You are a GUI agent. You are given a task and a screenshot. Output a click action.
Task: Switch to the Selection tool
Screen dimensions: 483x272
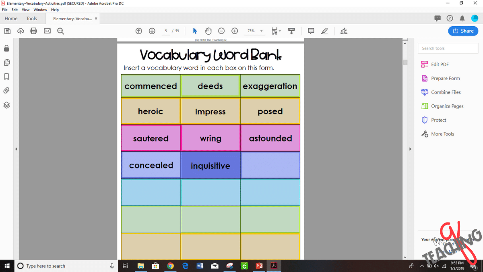coord(195,31)
